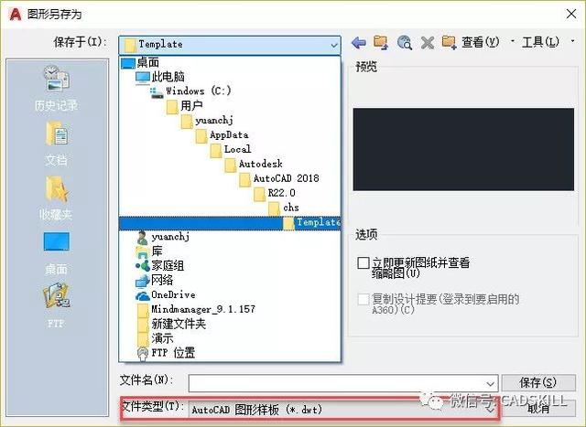586x427 pixels.
Task: Select the AutoCAD 2018 folder
Action: (279, 179)
